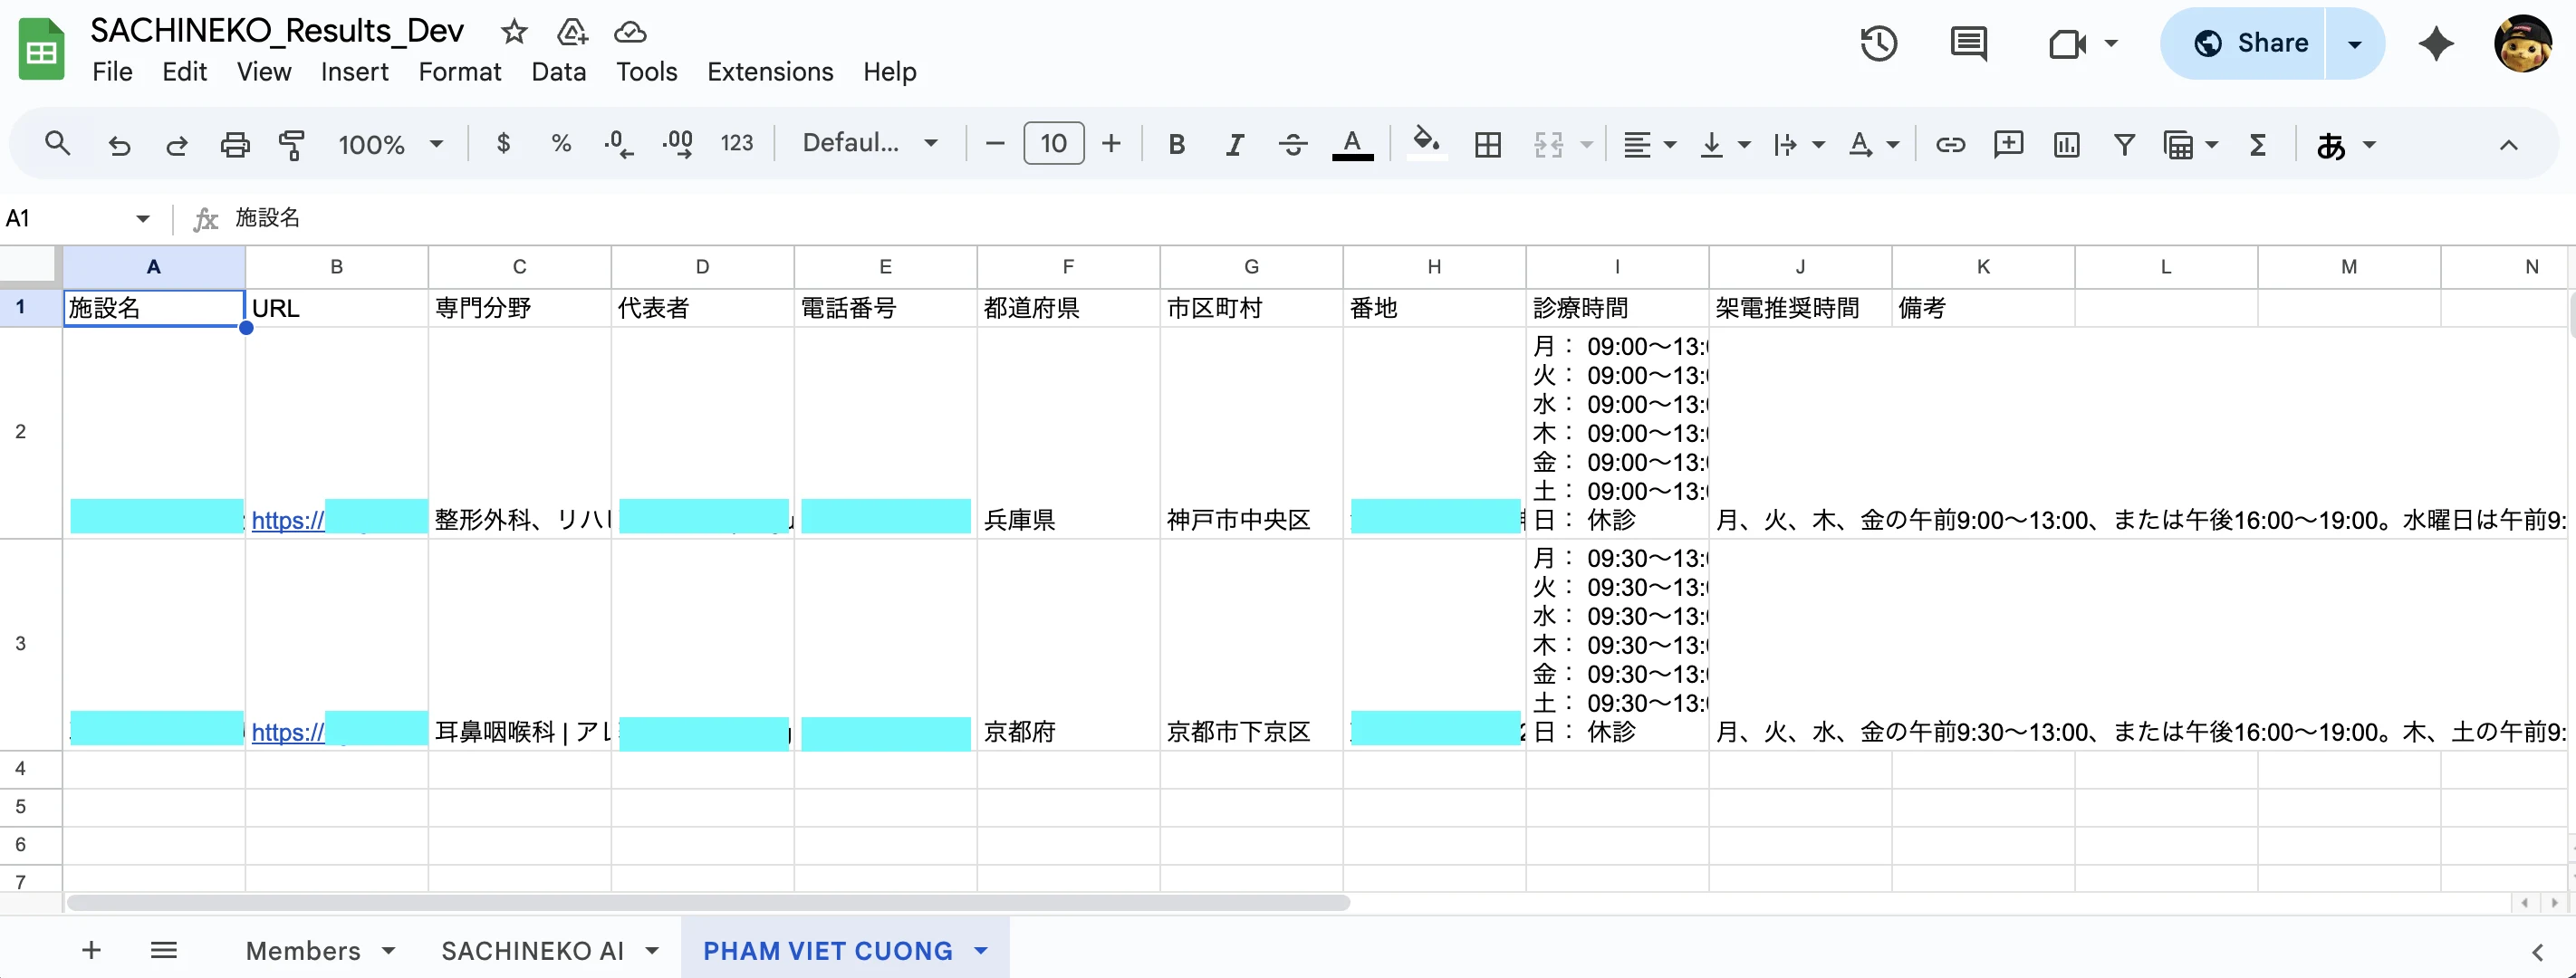Toggle italic formatting
The image size is (2576, 978).
(x=1234, y=144)
